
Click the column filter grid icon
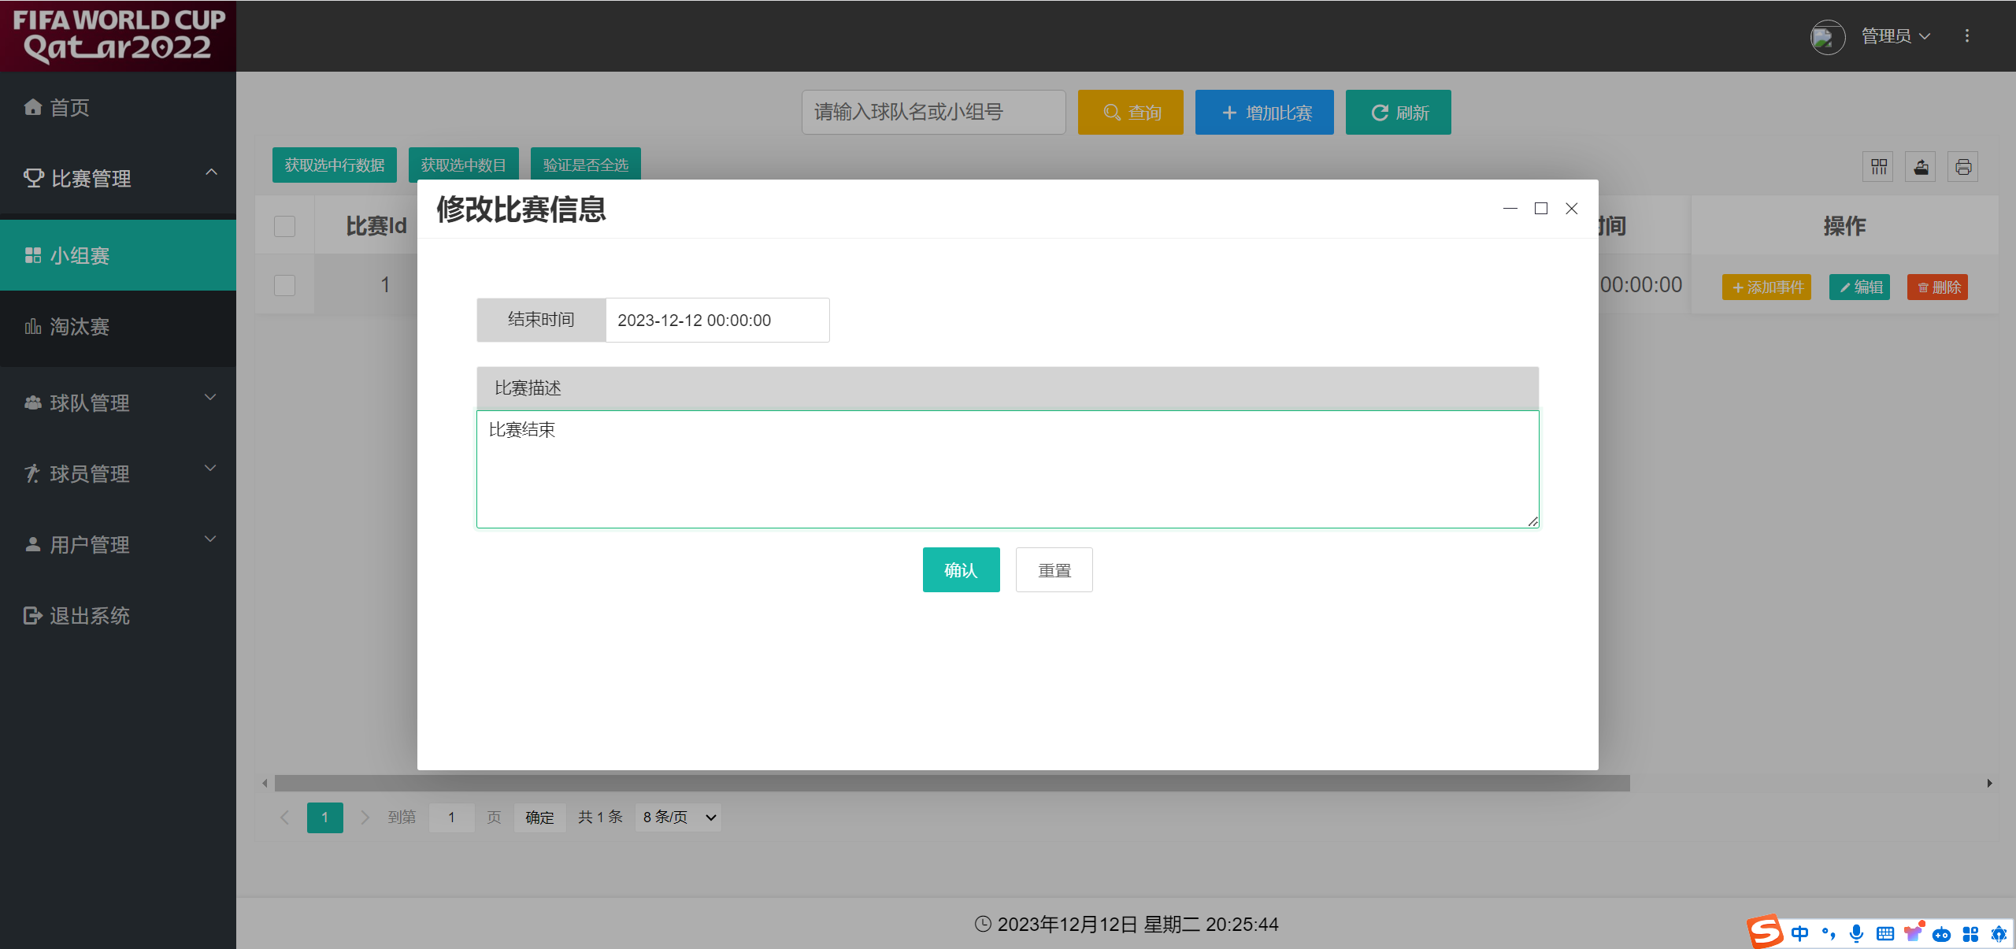(x=1879, y=167)
